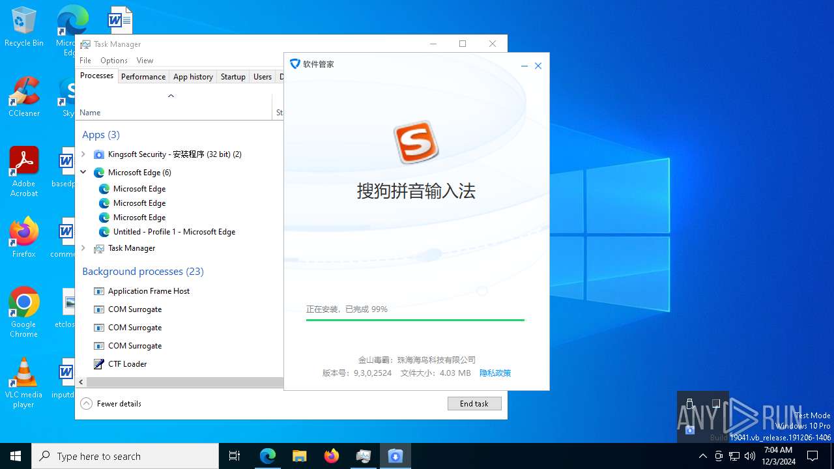This screenshot has width=834, height=469.
Task: Open the Windows Start menu
Action: pos(16,456)
